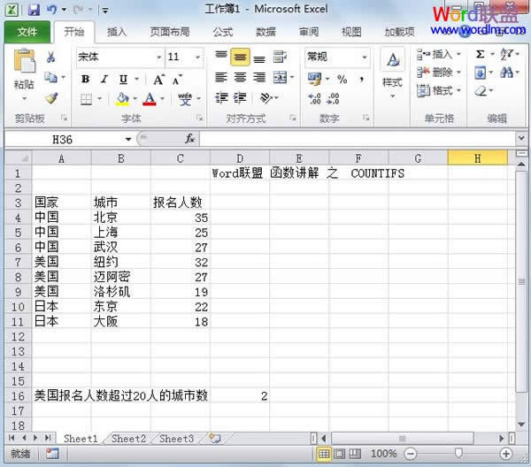Open the number format dropdown showing 常规
This screenshot has height=467, width=531.
pyautogui.click(x=366, y=57)
